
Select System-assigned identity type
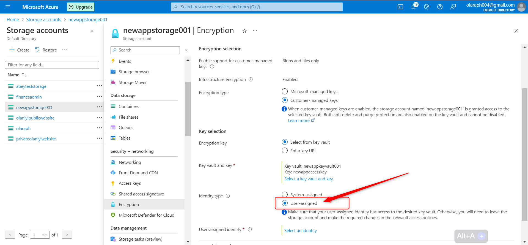(285, 195)
